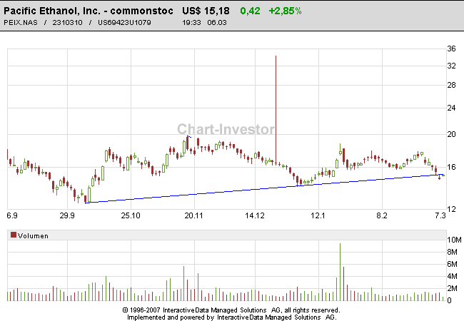Click the 12 price axis label
The height and width of the screenshot is (321, 464).
[452, 209]
